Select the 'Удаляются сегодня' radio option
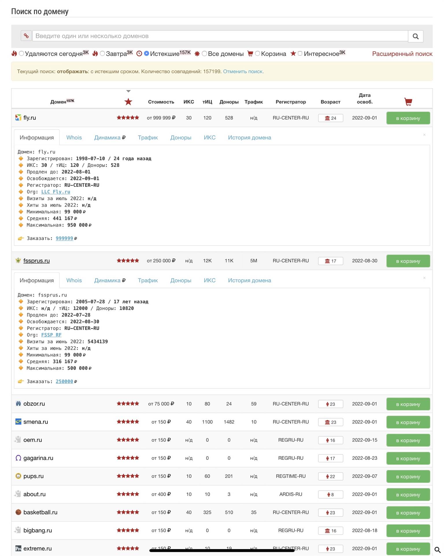The image size is (444, 556). (21, 54)
